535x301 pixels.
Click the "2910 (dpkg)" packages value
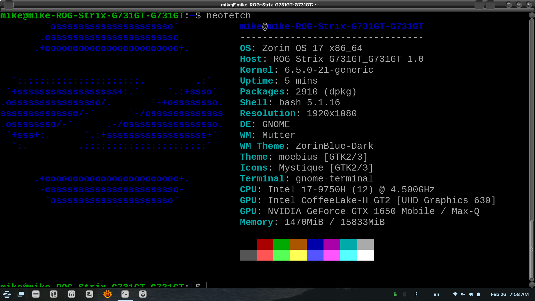pos(326,92)
